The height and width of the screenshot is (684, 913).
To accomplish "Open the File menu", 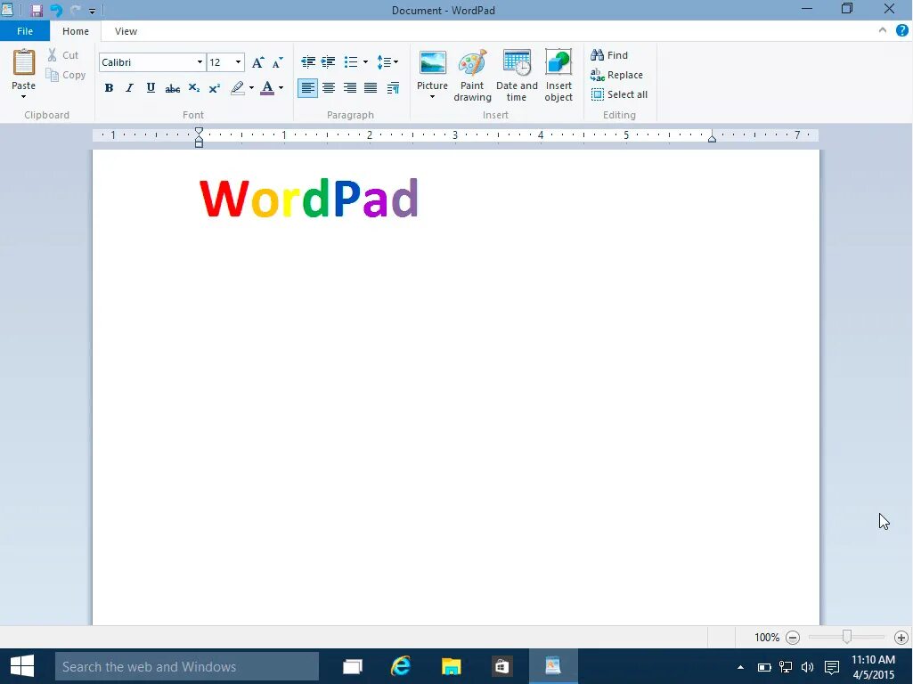I will pyautogui.click(x=25, y=31).
